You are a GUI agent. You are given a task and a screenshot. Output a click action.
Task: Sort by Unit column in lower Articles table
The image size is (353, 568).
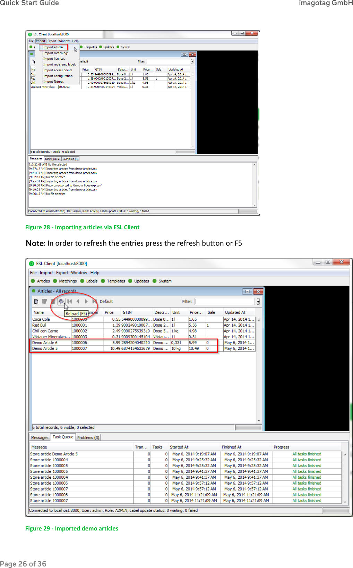179,312
